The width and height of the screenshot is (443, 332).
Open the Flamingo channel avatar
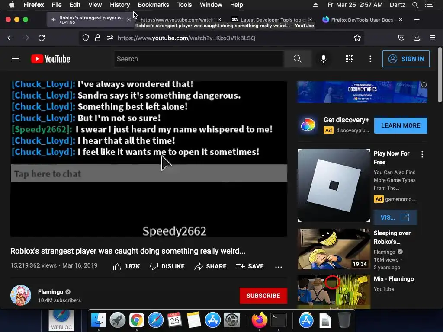(21, 295)
